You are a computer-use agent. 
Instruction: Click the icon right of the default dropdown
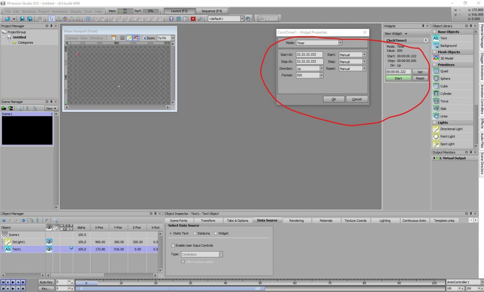tap(248, 19)
